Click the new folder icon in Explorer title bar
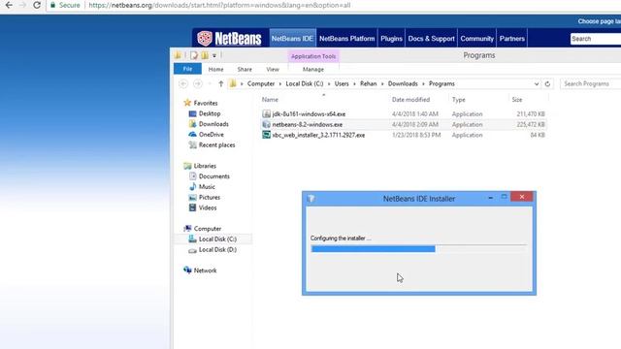Image resolution: width=621 pixels, height=349 pixels. (x=205, y=55)
